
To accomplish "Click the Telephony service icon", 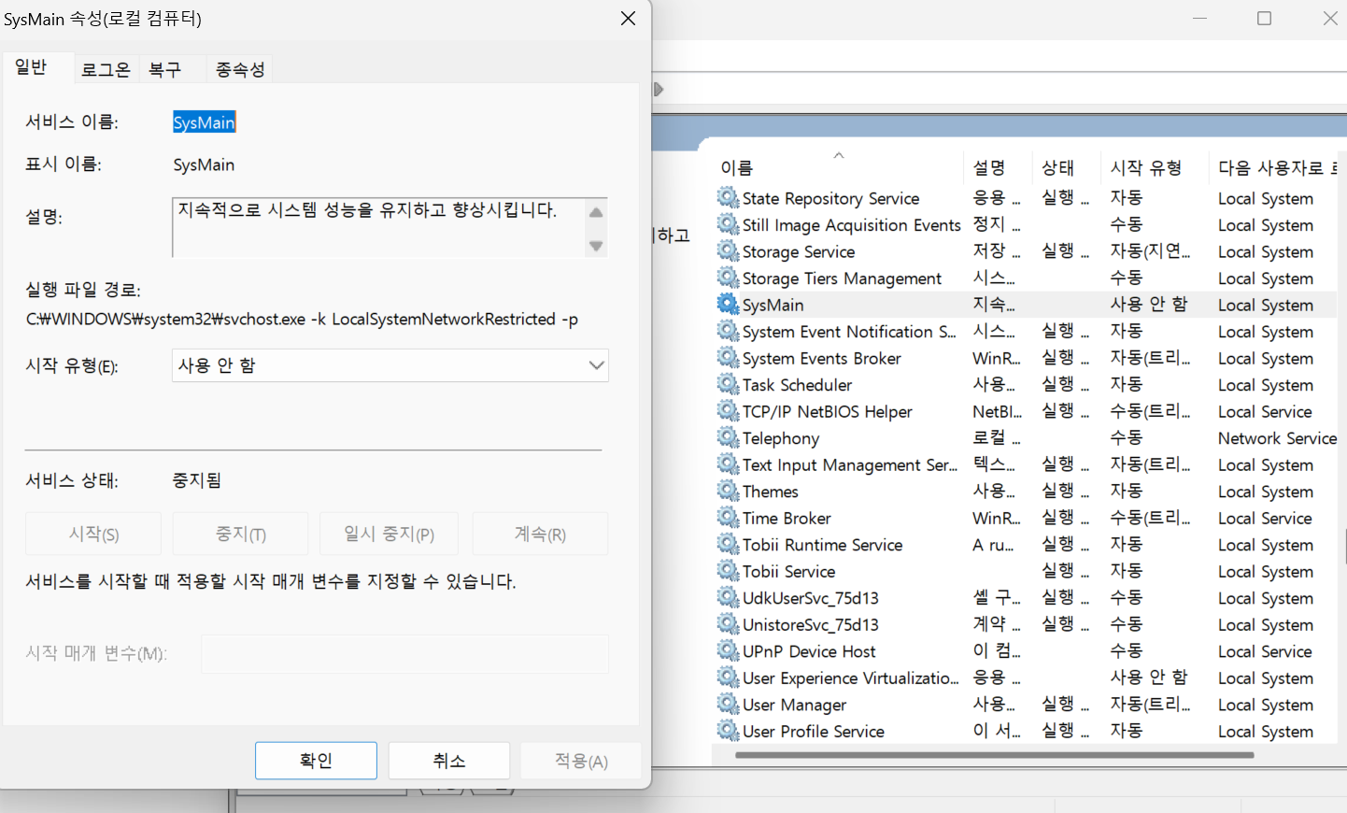I will 728,437.
